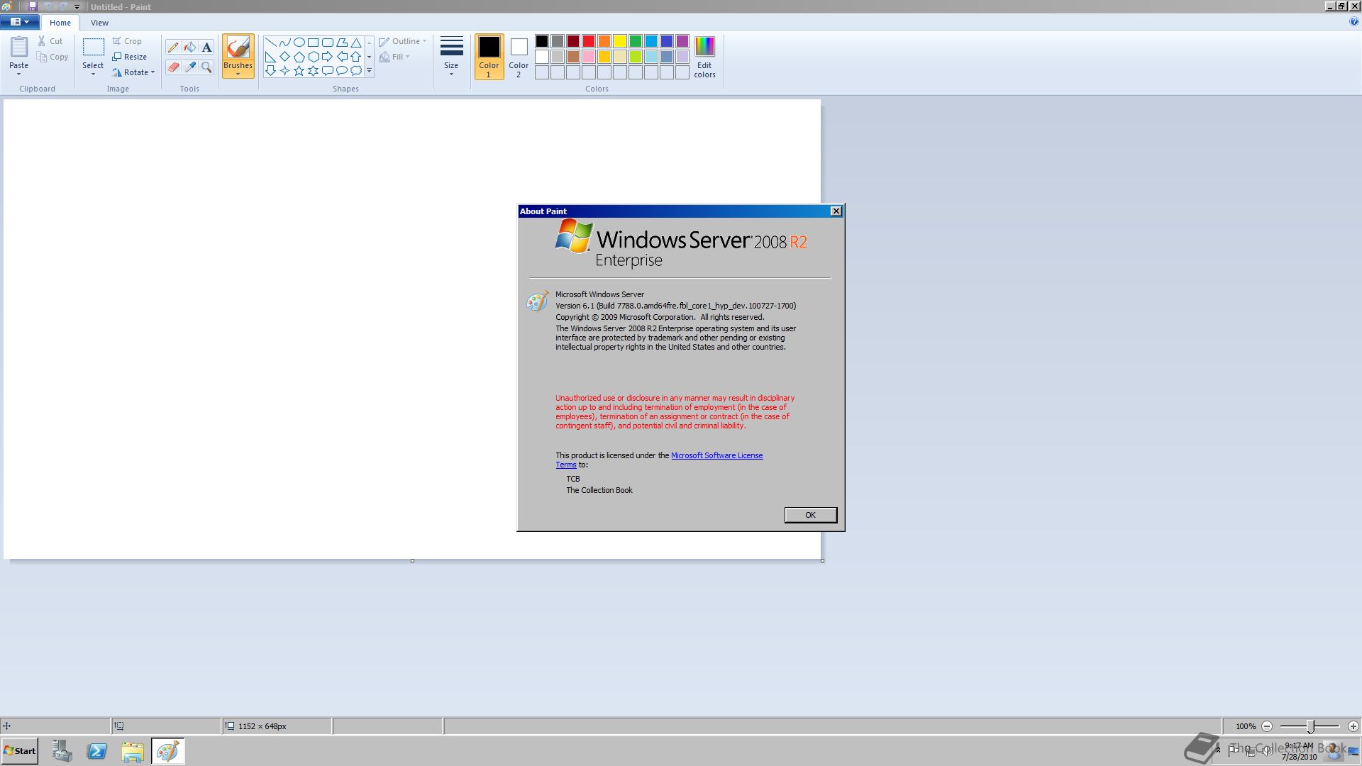Launch PowerShell from taskbar
This screenshot has width=1362, height=766.
97,751
